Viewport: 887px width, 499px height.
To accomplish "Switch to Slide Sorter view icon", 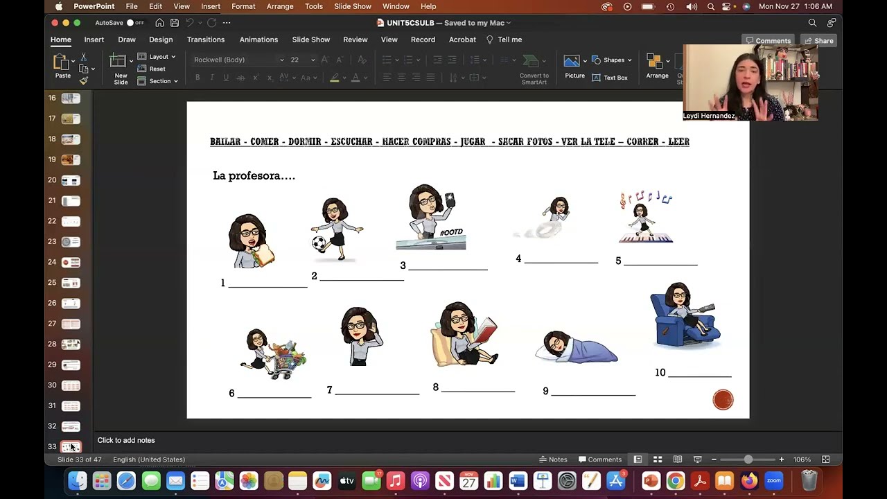I will (x=658, y=459).
